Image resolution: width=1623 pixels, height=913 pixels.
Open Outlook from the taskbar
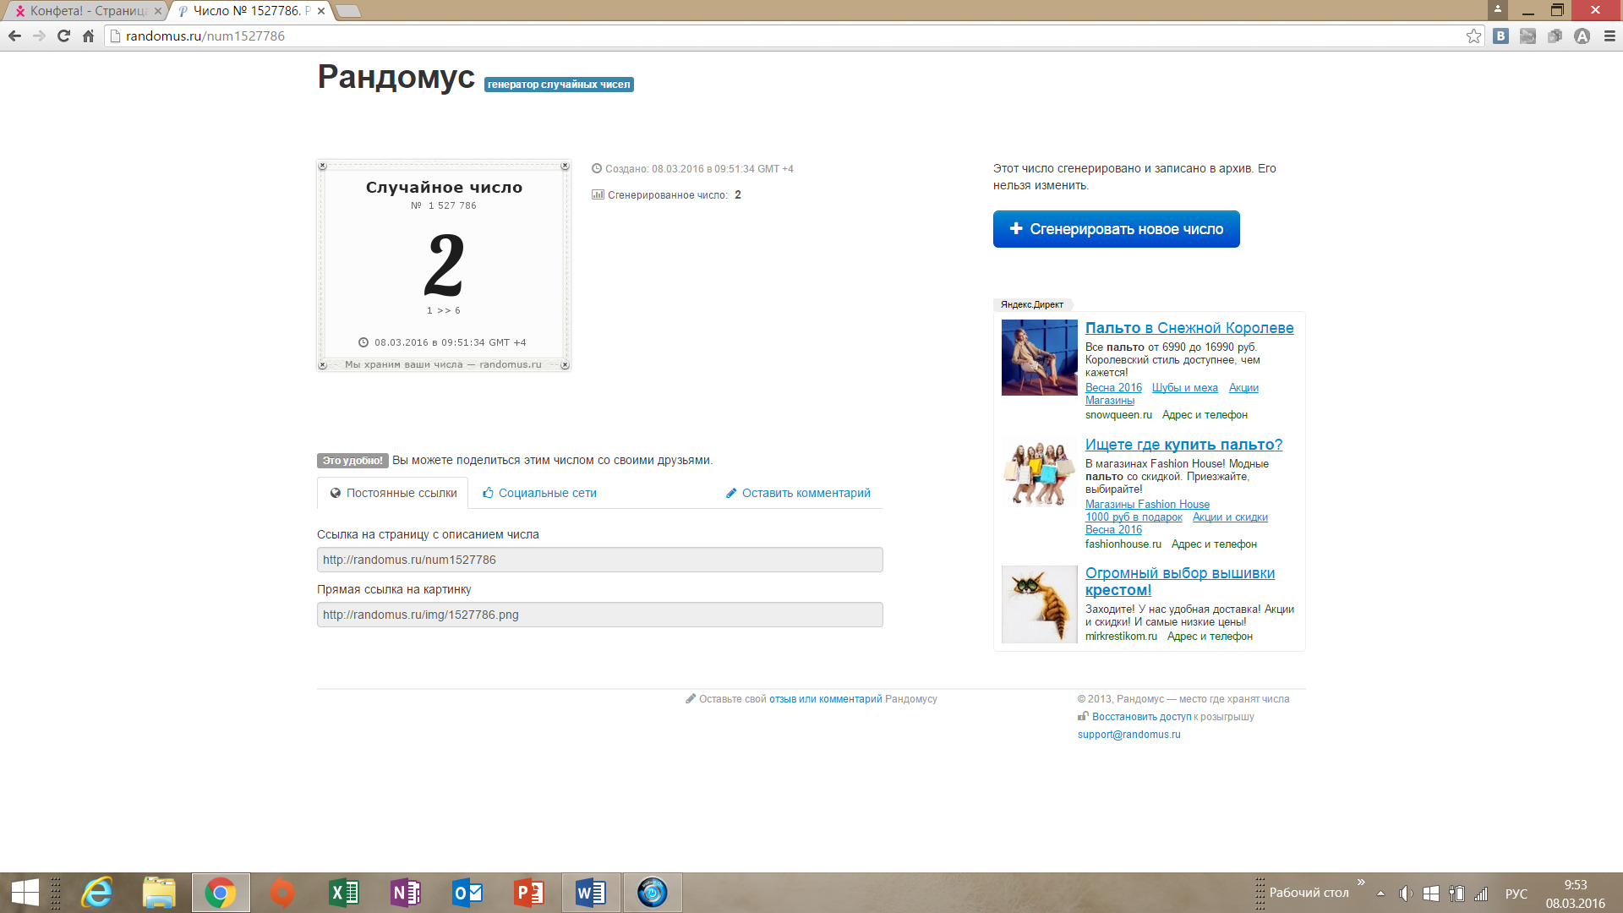(x=467, y=893)
